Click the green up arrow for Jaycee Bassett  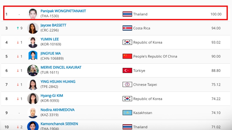pos(18,28)
